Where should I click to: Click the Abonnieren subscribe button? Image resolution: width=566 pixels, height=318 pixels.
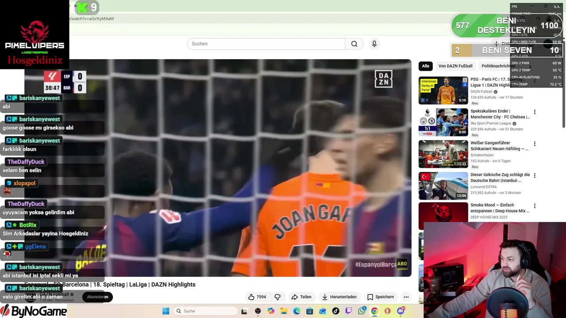[x=98, y=297]
